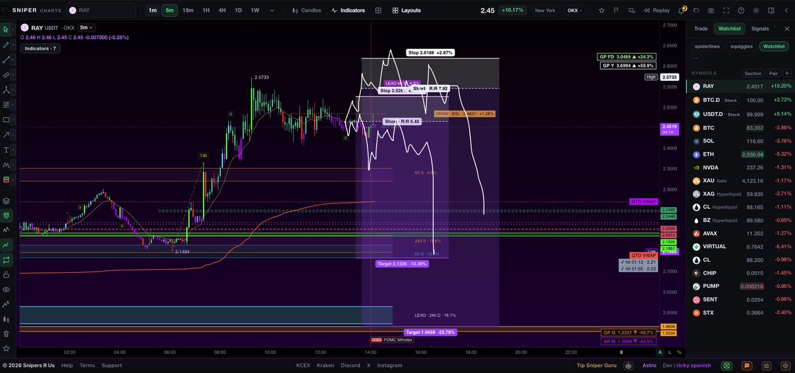Select the trend line tool

[x=6, y=60]
